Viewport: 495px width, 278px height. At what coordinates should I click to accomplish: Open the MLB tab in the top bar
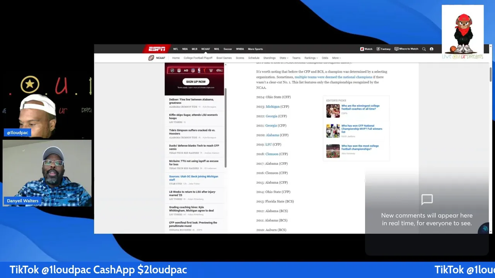tap(195, 49)
